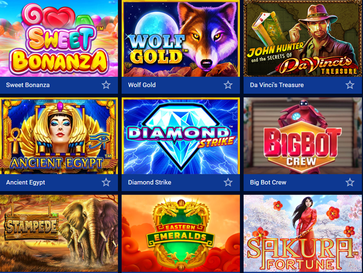This screenshot has width=363, height=273.
Task: Click the Da Vinci's Treasure title link
Action: (277, 85)
